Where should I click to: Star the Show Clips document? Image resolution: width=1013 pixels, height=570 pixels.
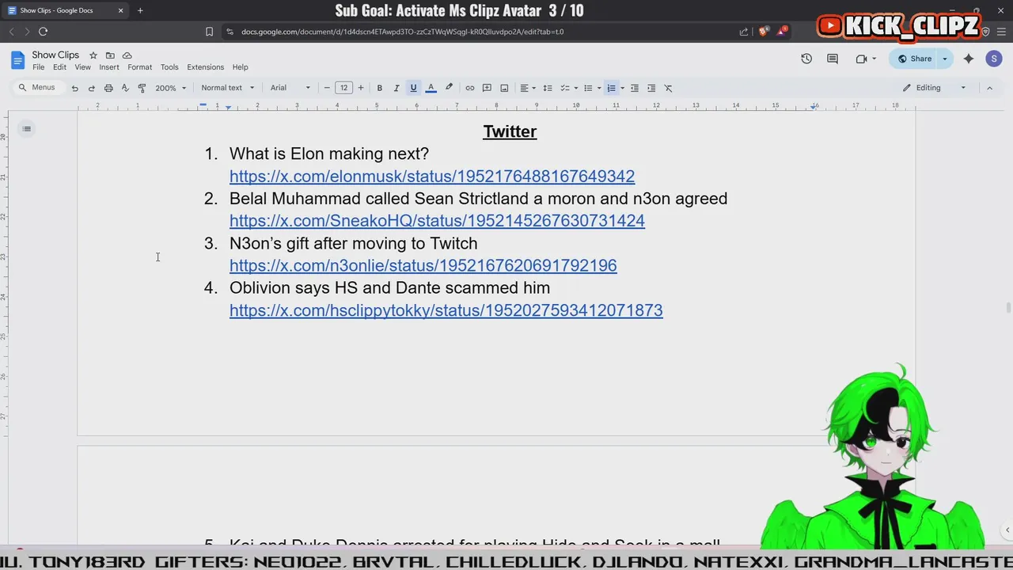[x=93, y=55]
